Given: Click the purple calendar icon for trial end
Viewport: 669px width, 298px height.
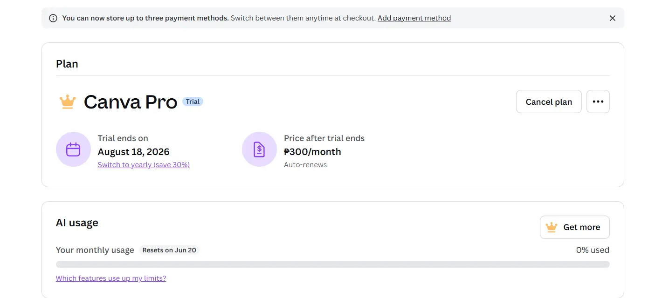Looking at the screenshot, I should (73, 149).
